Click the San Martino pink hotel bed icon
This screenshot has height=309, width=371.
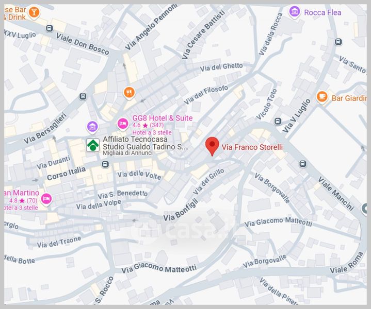pos(46,199)
